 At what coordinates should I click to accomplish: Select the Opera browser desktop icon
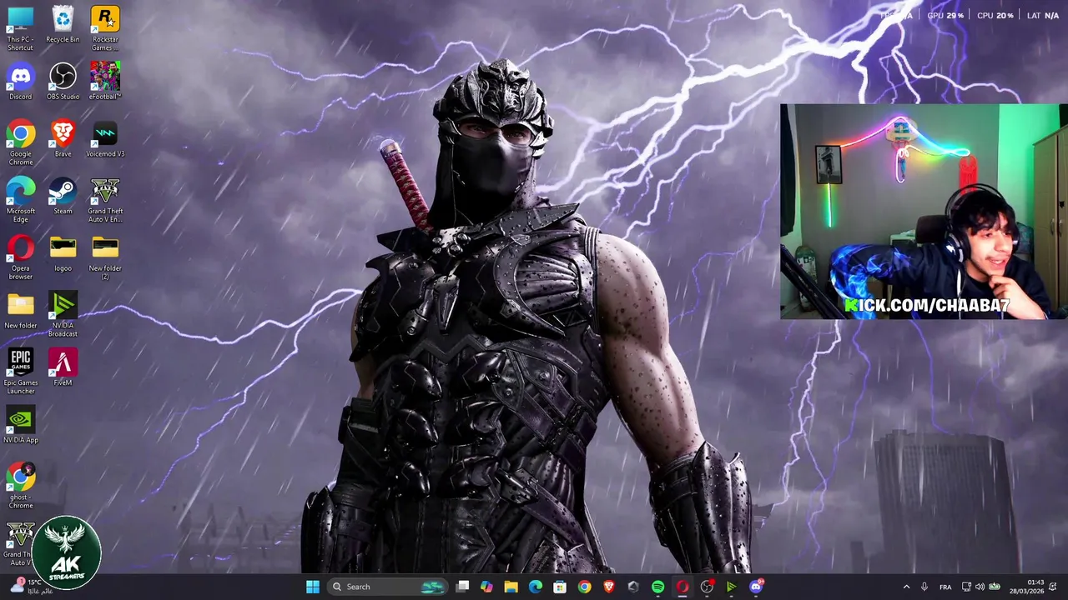[x=20, y=257]
